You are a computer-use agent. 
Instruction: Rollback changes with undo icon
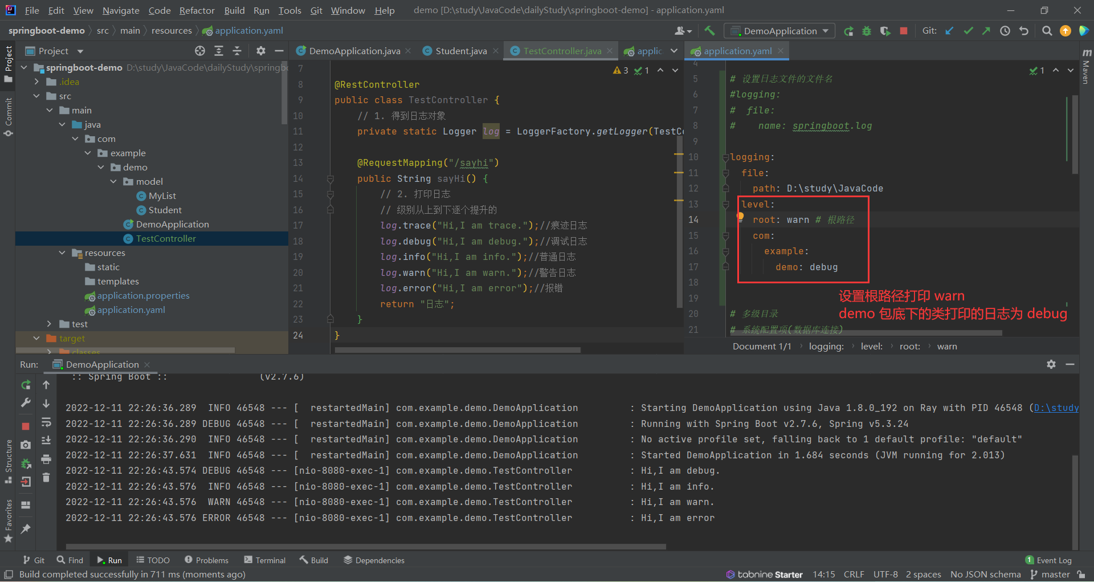1024,31
